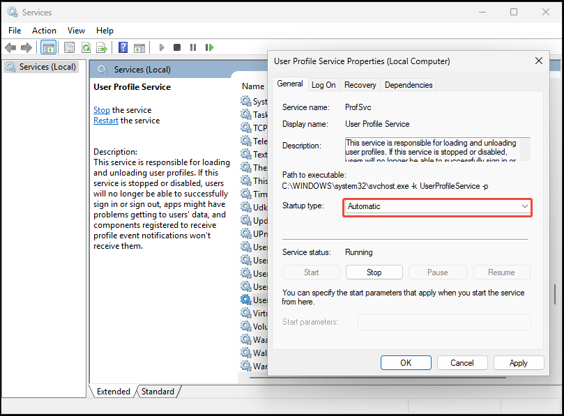564x416 pixels.
Task: Click the Resume button in Properties dialog
Action: pyautogui.click(x=501, y=272)
